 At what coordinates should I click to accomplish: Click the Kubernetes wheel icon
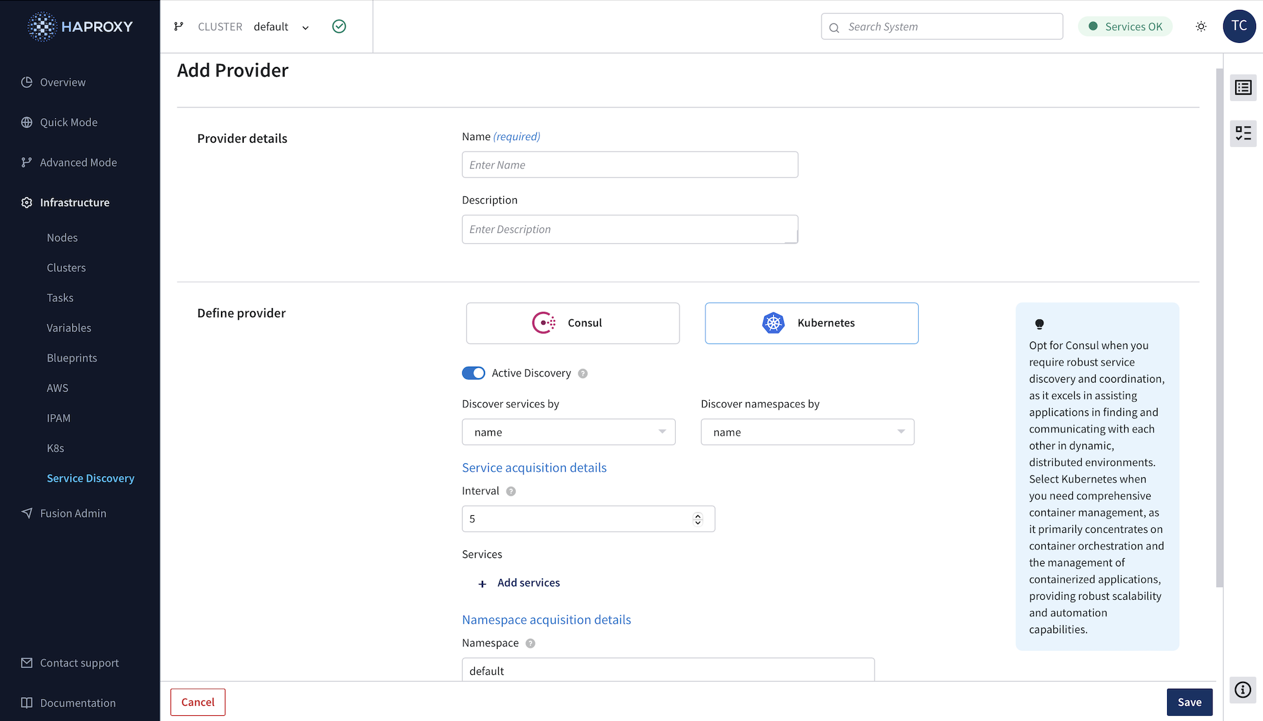pos(773,323)
